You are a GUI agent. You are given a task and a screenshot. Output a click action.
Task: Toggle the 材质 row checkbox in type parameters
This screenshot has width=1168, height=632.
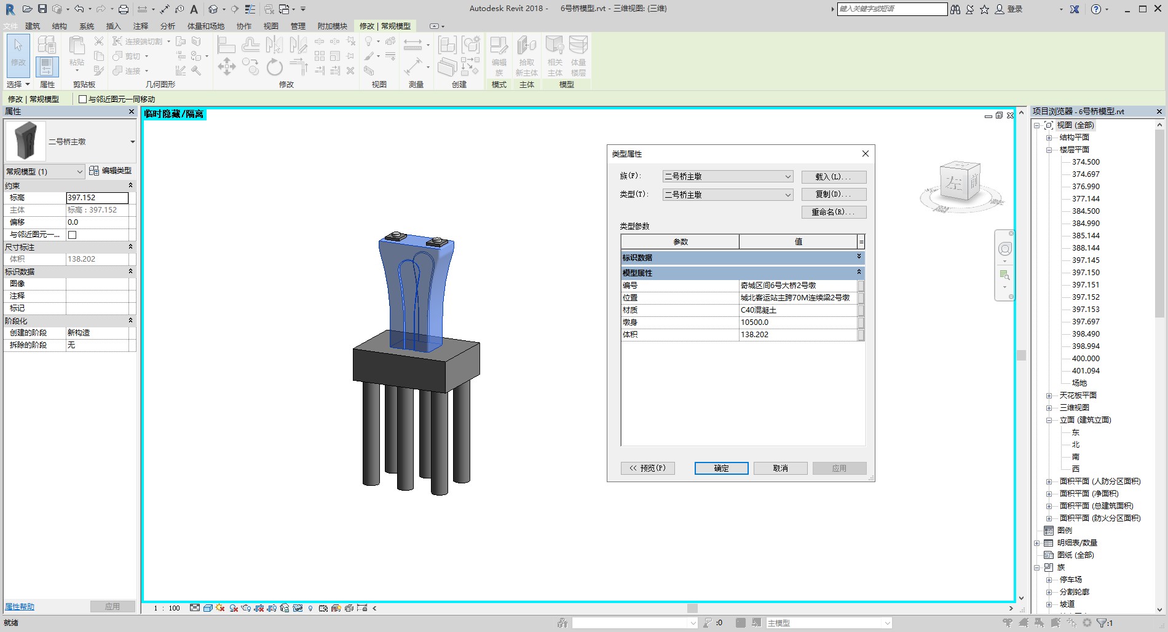(861, 310)
